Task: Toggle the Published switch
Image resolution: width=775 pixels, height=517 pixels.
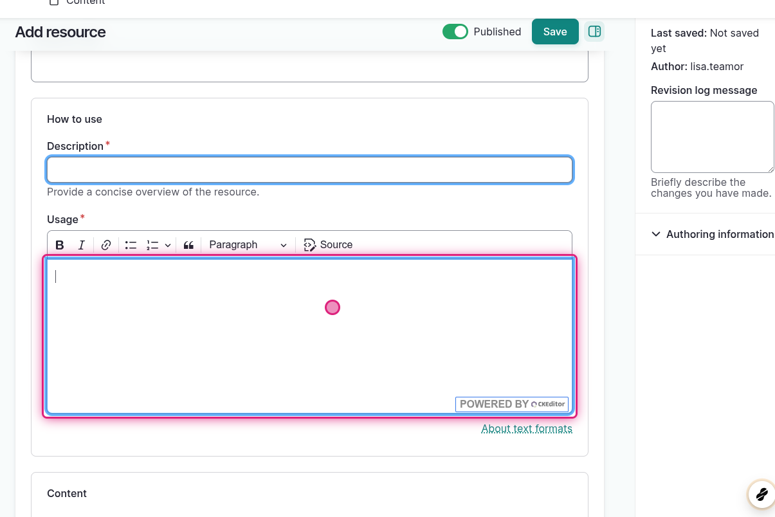Action: tap(455, 32)
